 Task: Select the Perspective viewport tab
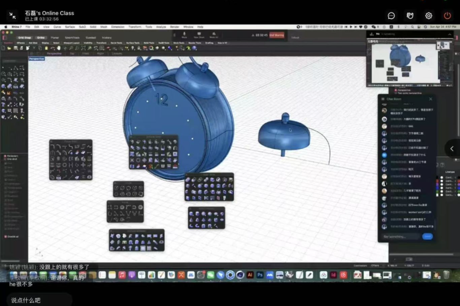point(54,54)
